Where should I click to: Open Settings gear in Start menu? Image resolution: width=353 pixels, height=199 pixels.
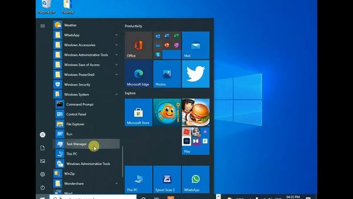pyautogui.click(x=42, y=174)
